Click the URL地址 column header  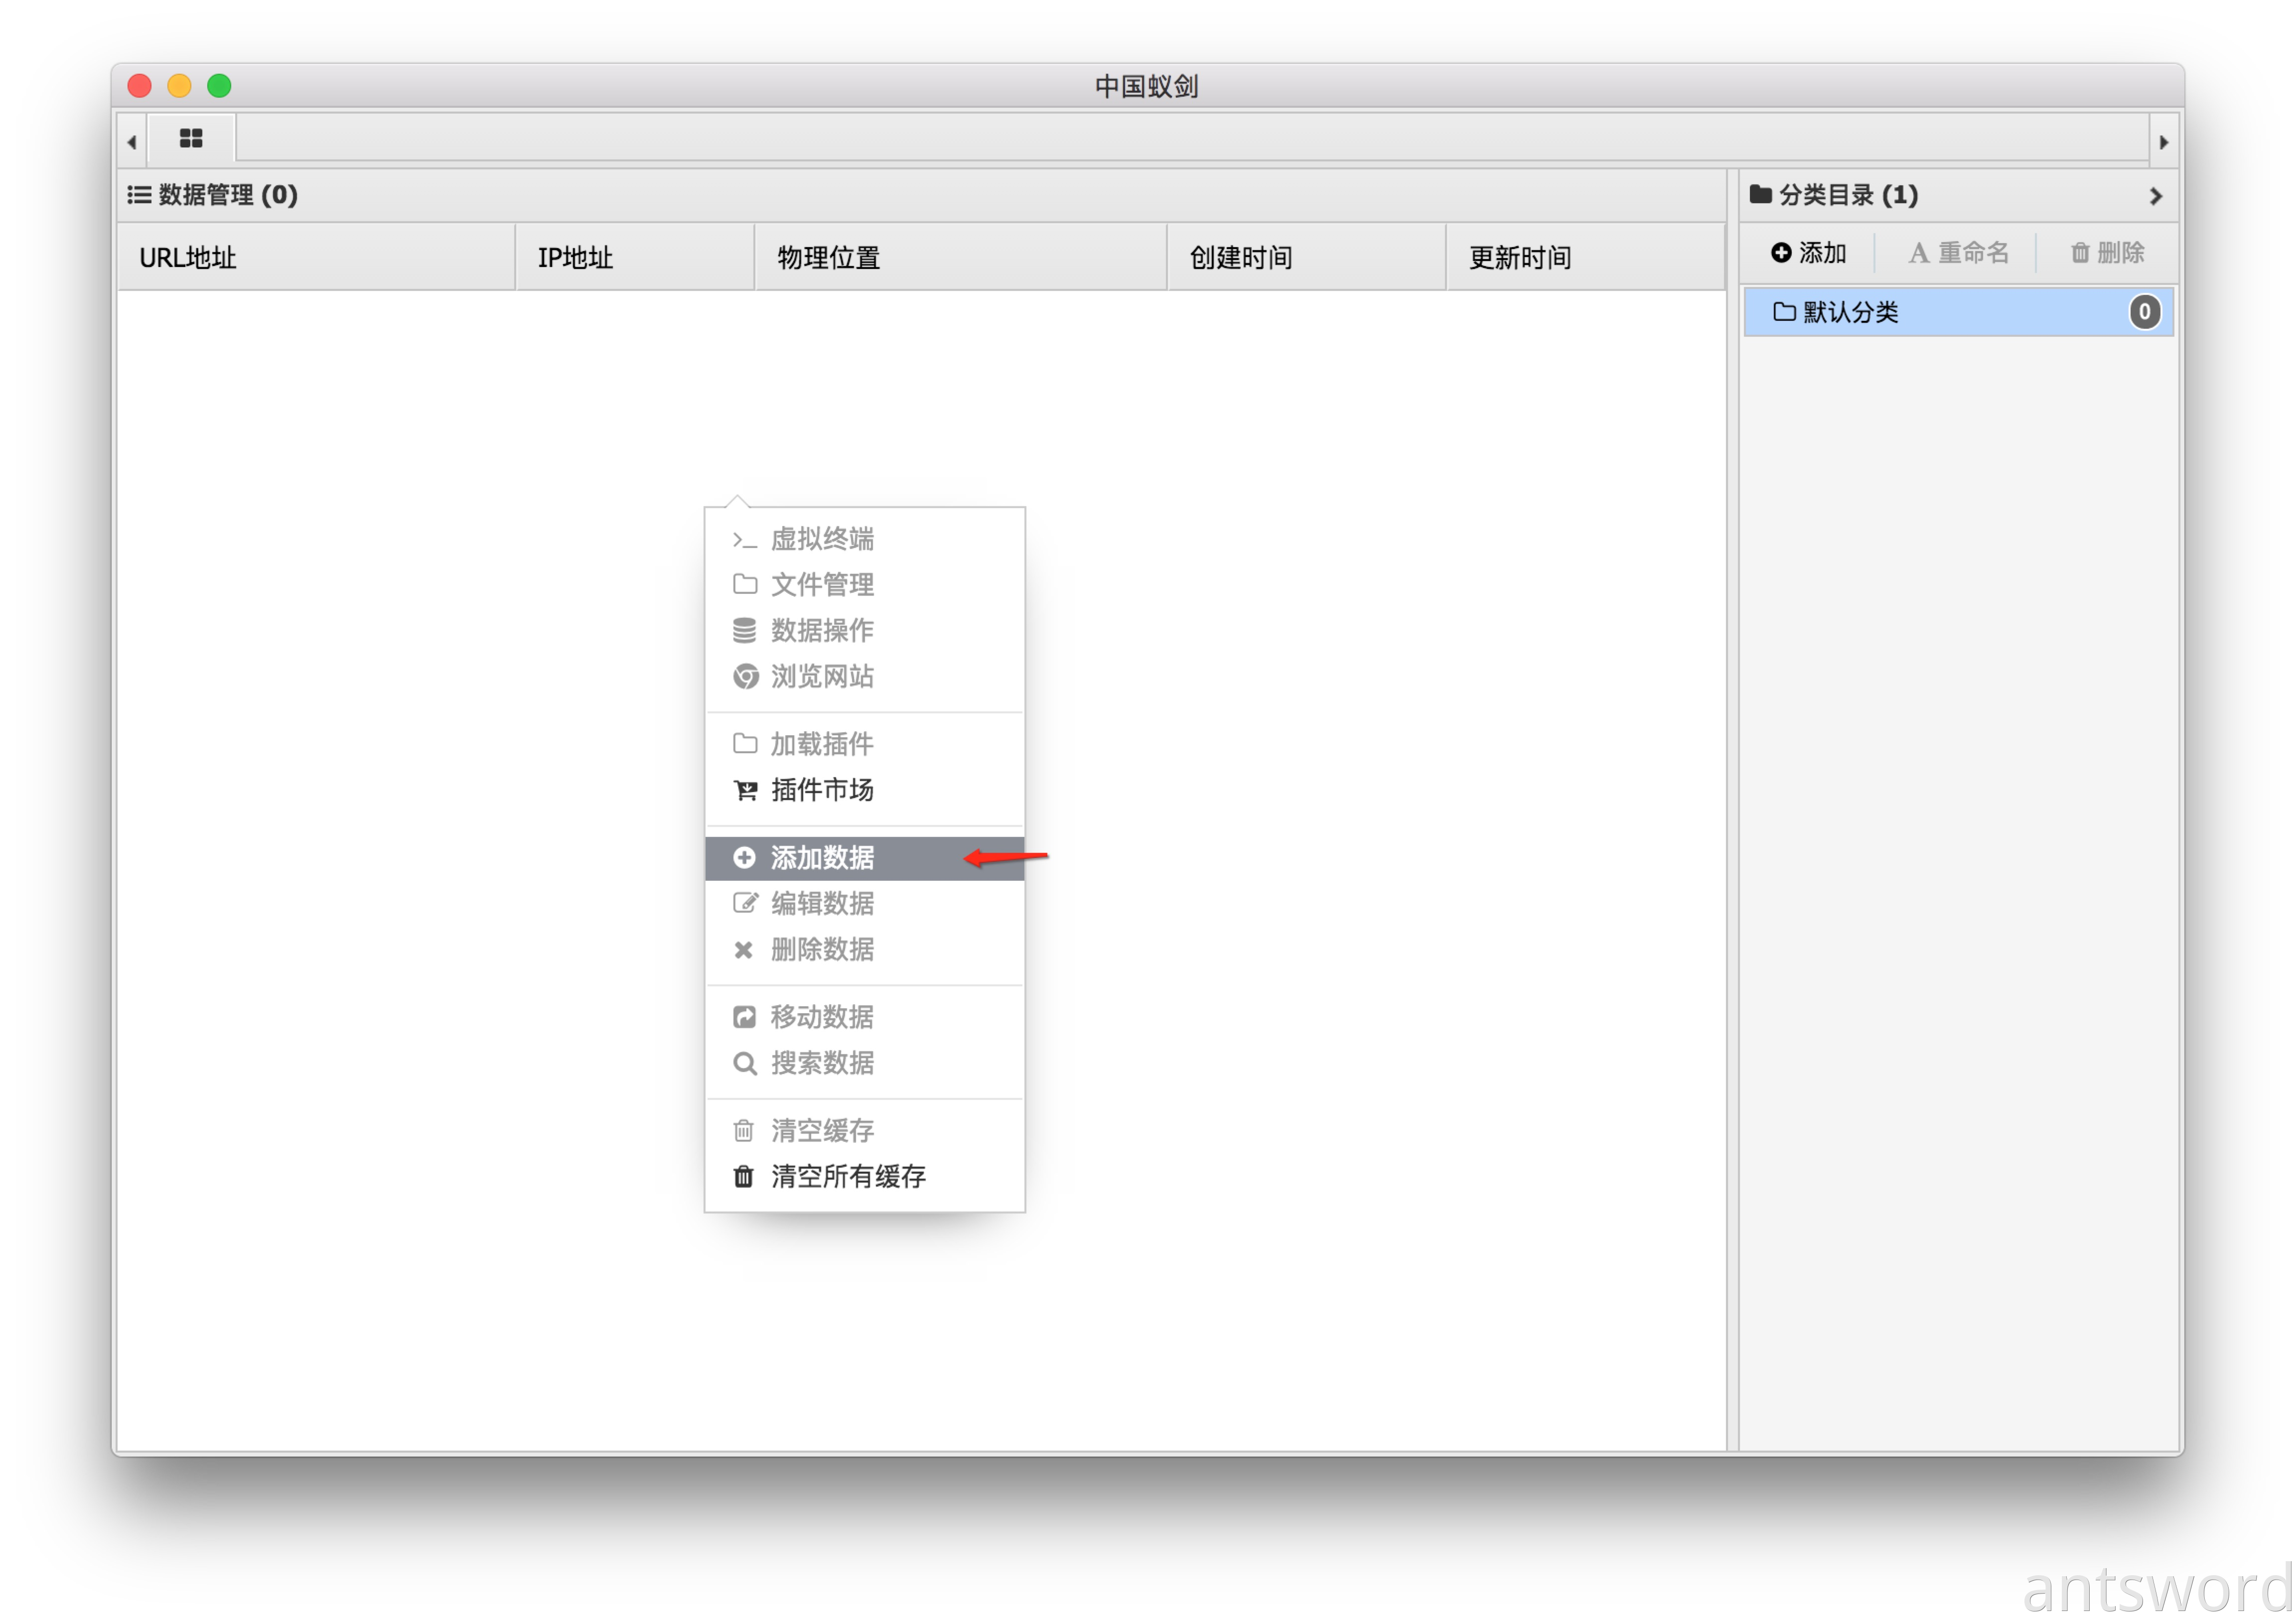[188, 258]
